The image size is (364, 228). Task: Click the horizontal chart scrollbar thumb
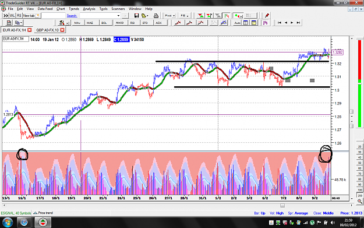(282, 205)
